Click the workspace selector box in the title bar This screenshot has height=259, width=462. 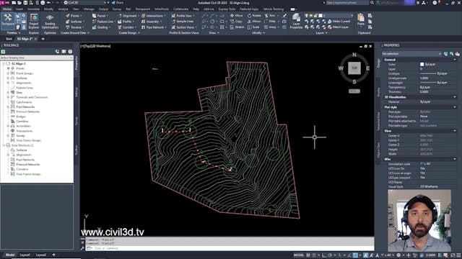pyautogui.click(x=85, y=3)
